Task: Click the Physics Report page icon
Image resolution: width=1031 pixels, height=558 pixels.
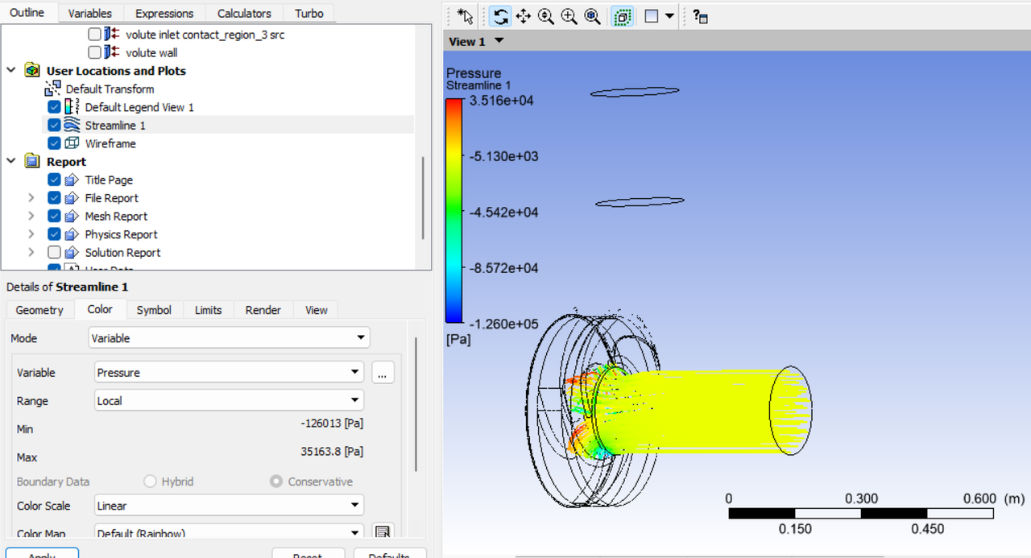Action: coord(72,234)
